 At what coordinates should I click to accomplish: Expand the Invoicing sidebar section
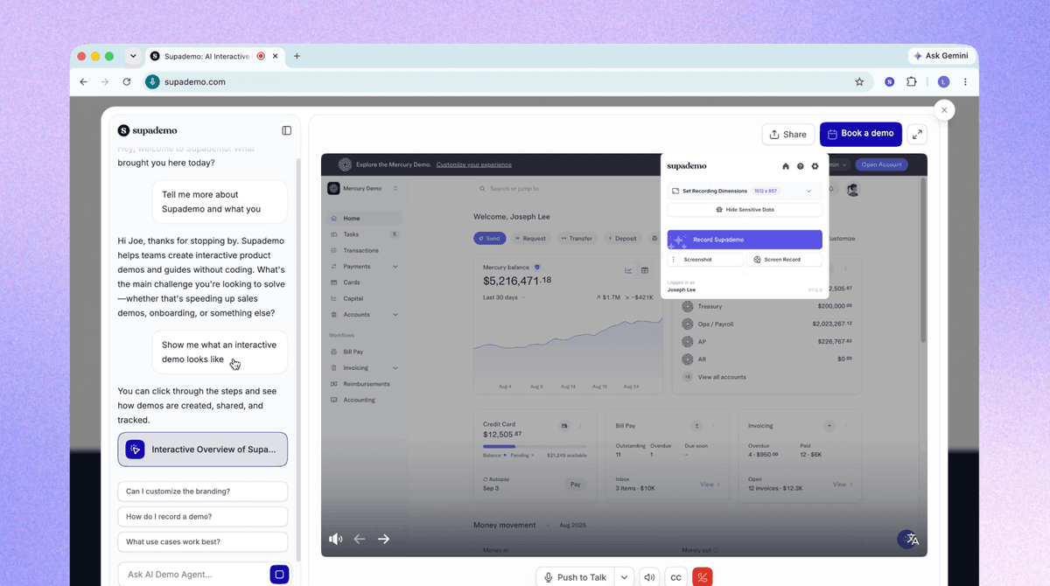tap(395, 368)
